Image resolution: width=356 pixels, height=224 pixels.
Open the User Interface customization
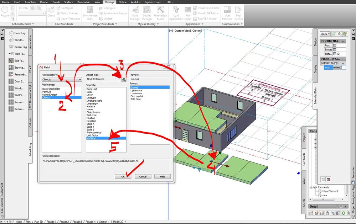pos(227,13)
